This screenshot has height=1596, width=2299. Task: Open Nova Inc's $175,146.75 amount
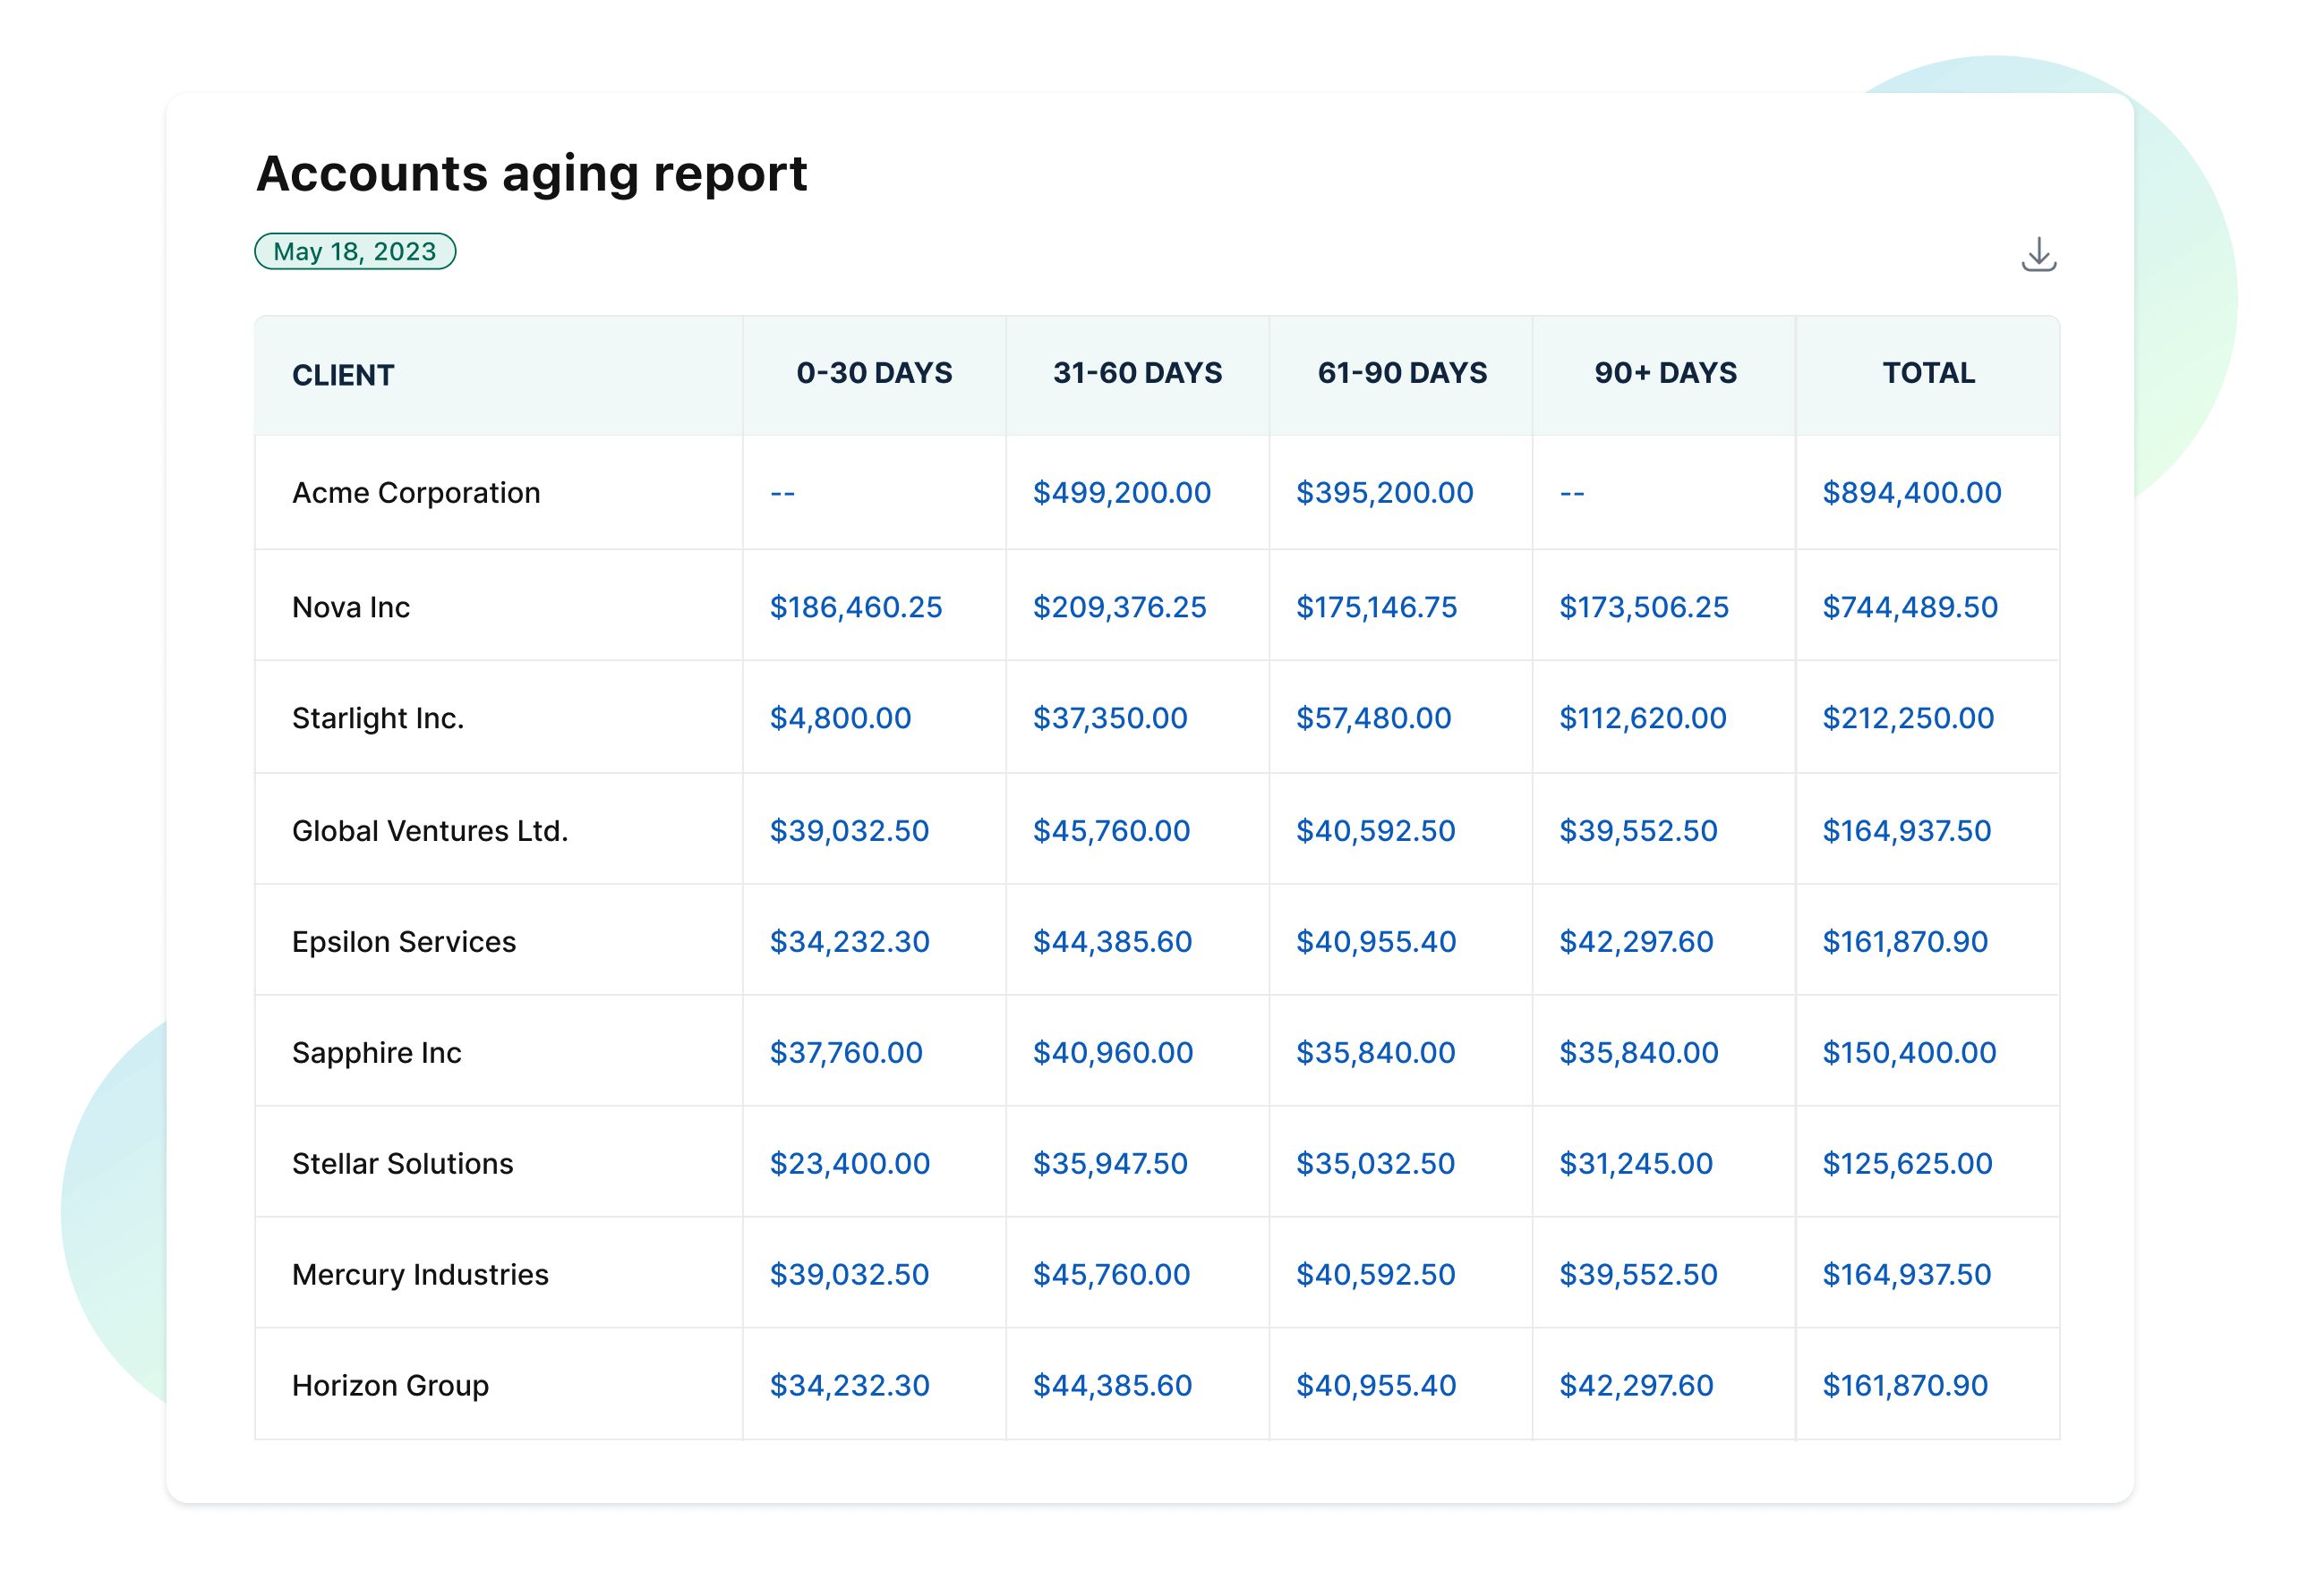[1376, 607]
